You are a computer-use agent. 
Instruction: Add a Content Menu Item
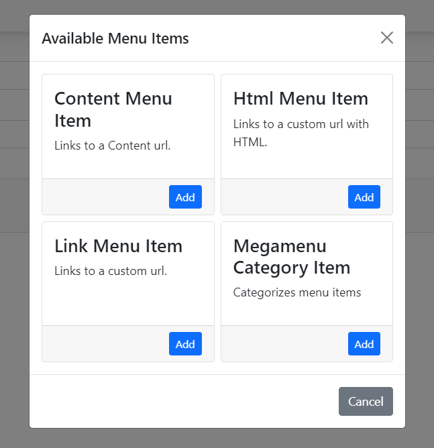click(x=185, y=197)
